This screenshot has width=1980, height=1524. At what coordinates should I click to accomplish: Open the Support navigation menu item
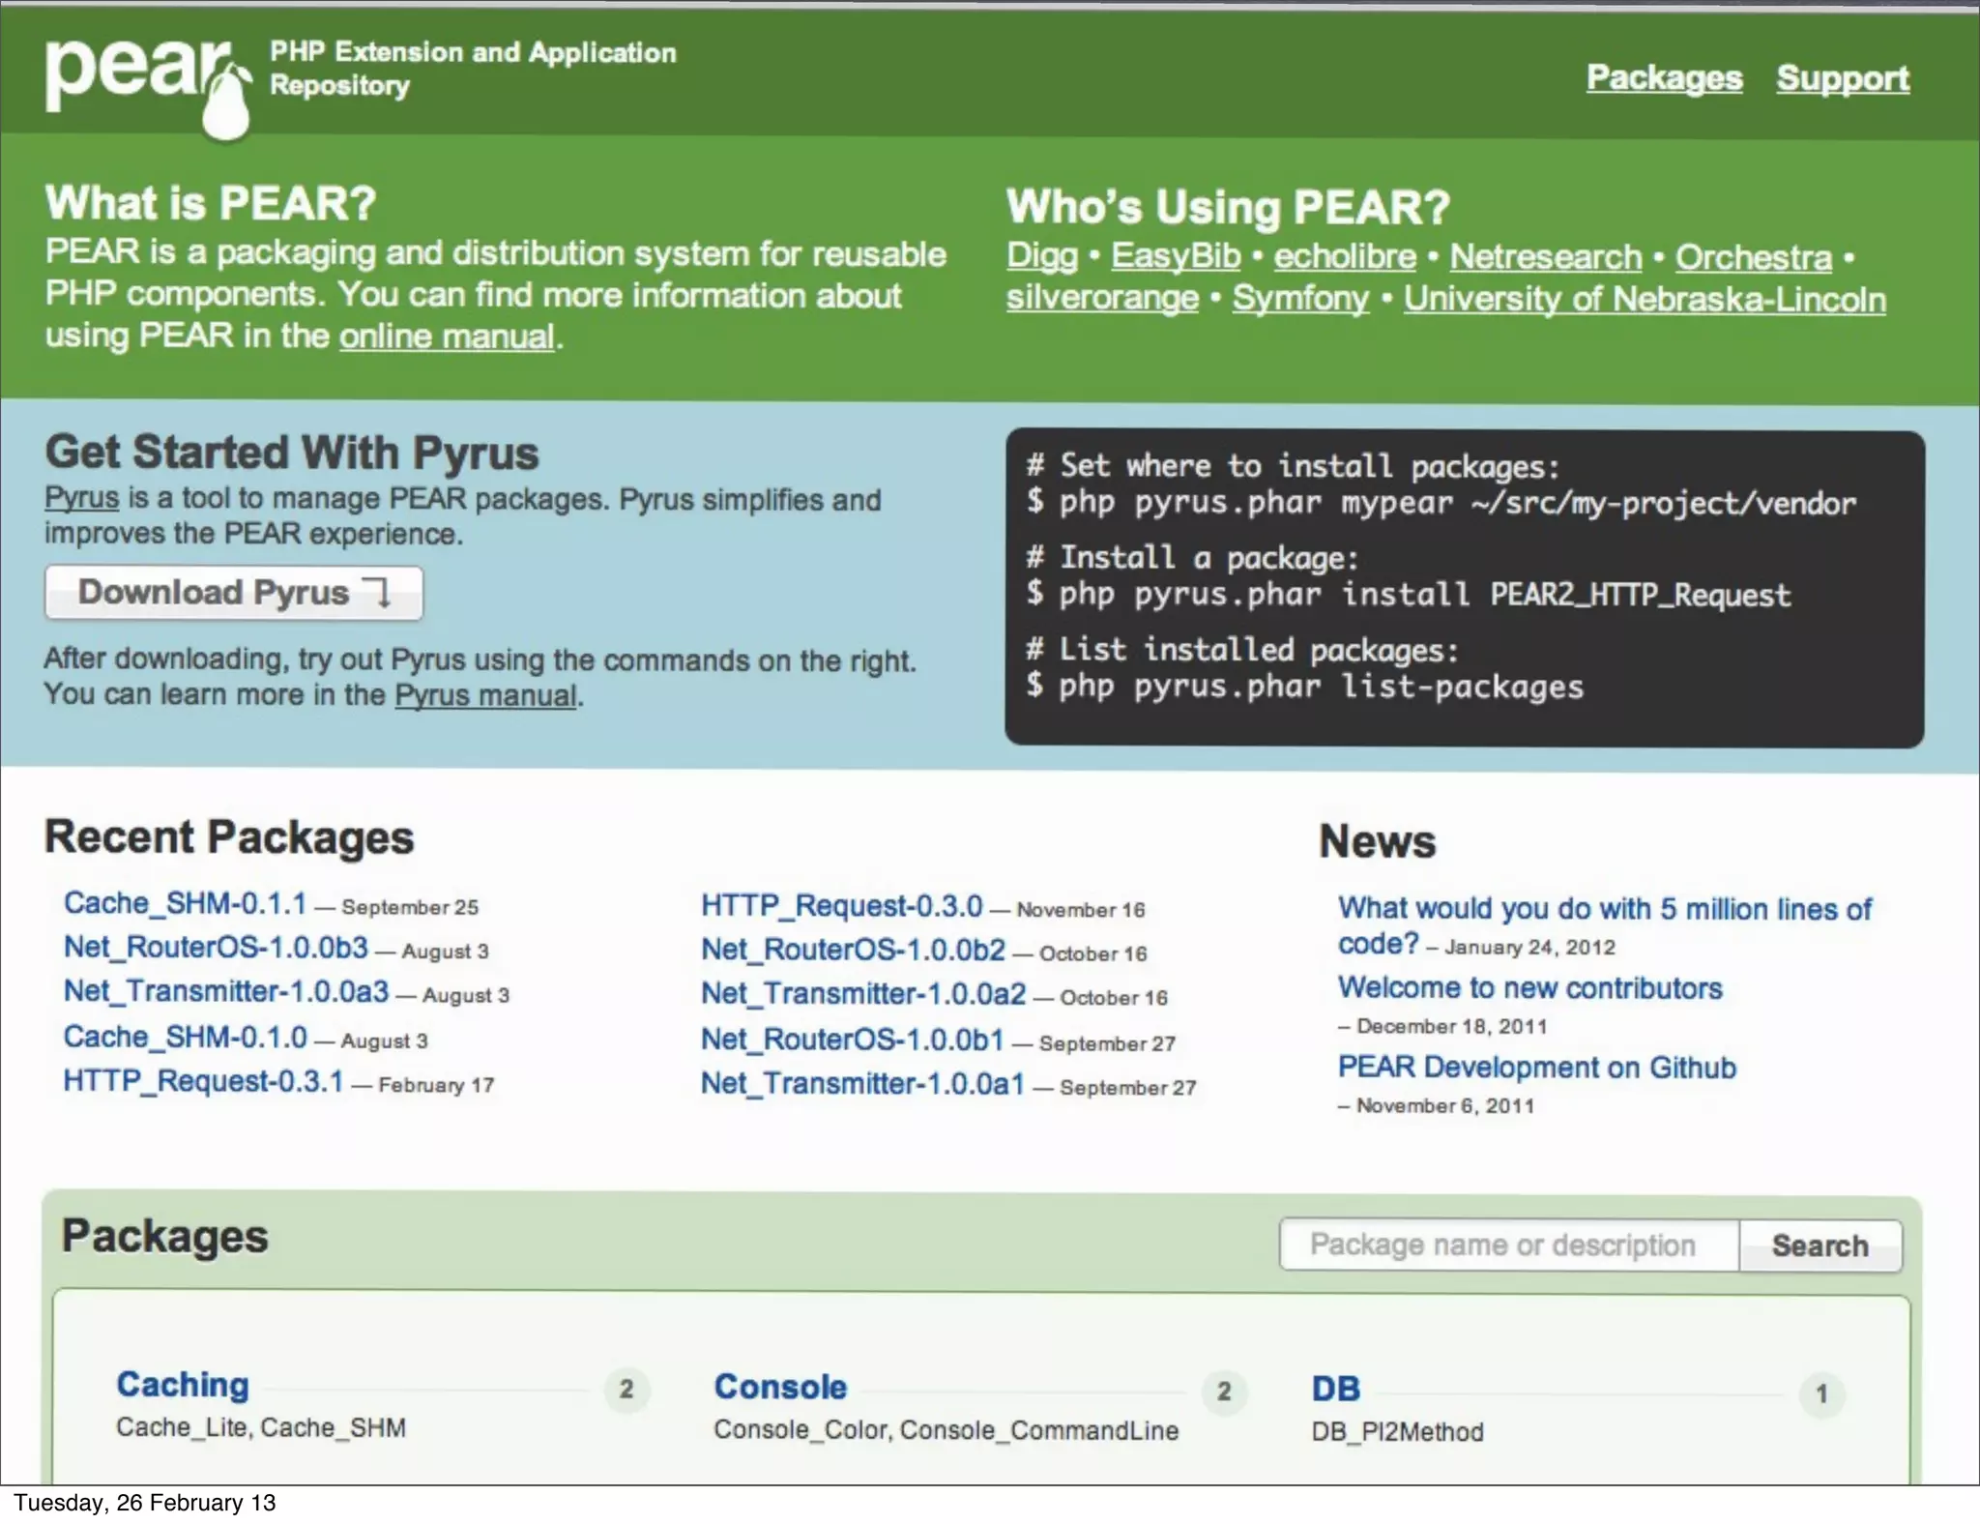(x=1842, y=78)
